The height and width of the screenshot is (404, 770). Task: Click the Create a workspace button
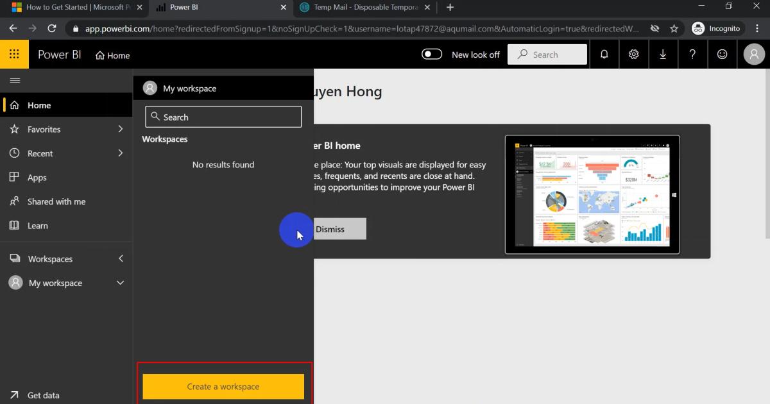[223, 387]
